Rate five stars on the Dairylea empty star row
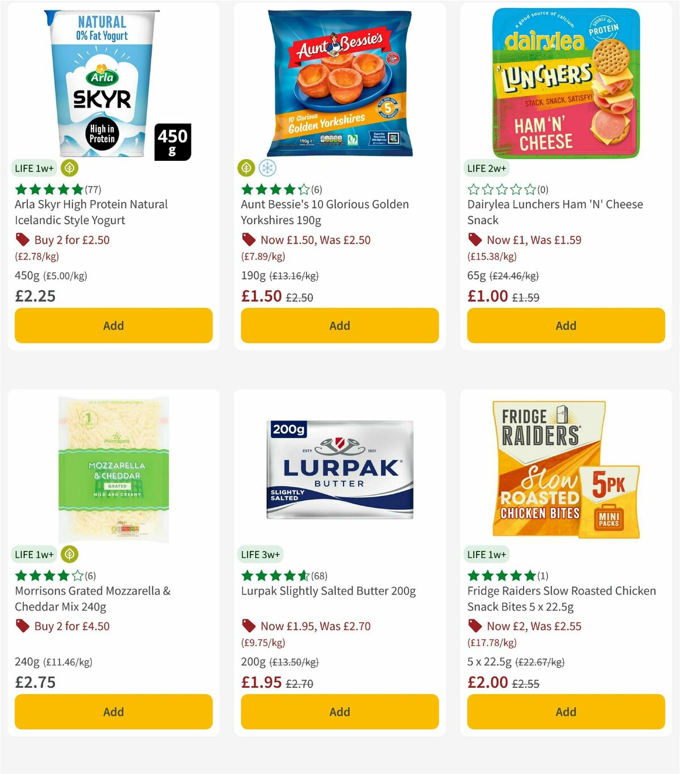 tap(530, 189)
